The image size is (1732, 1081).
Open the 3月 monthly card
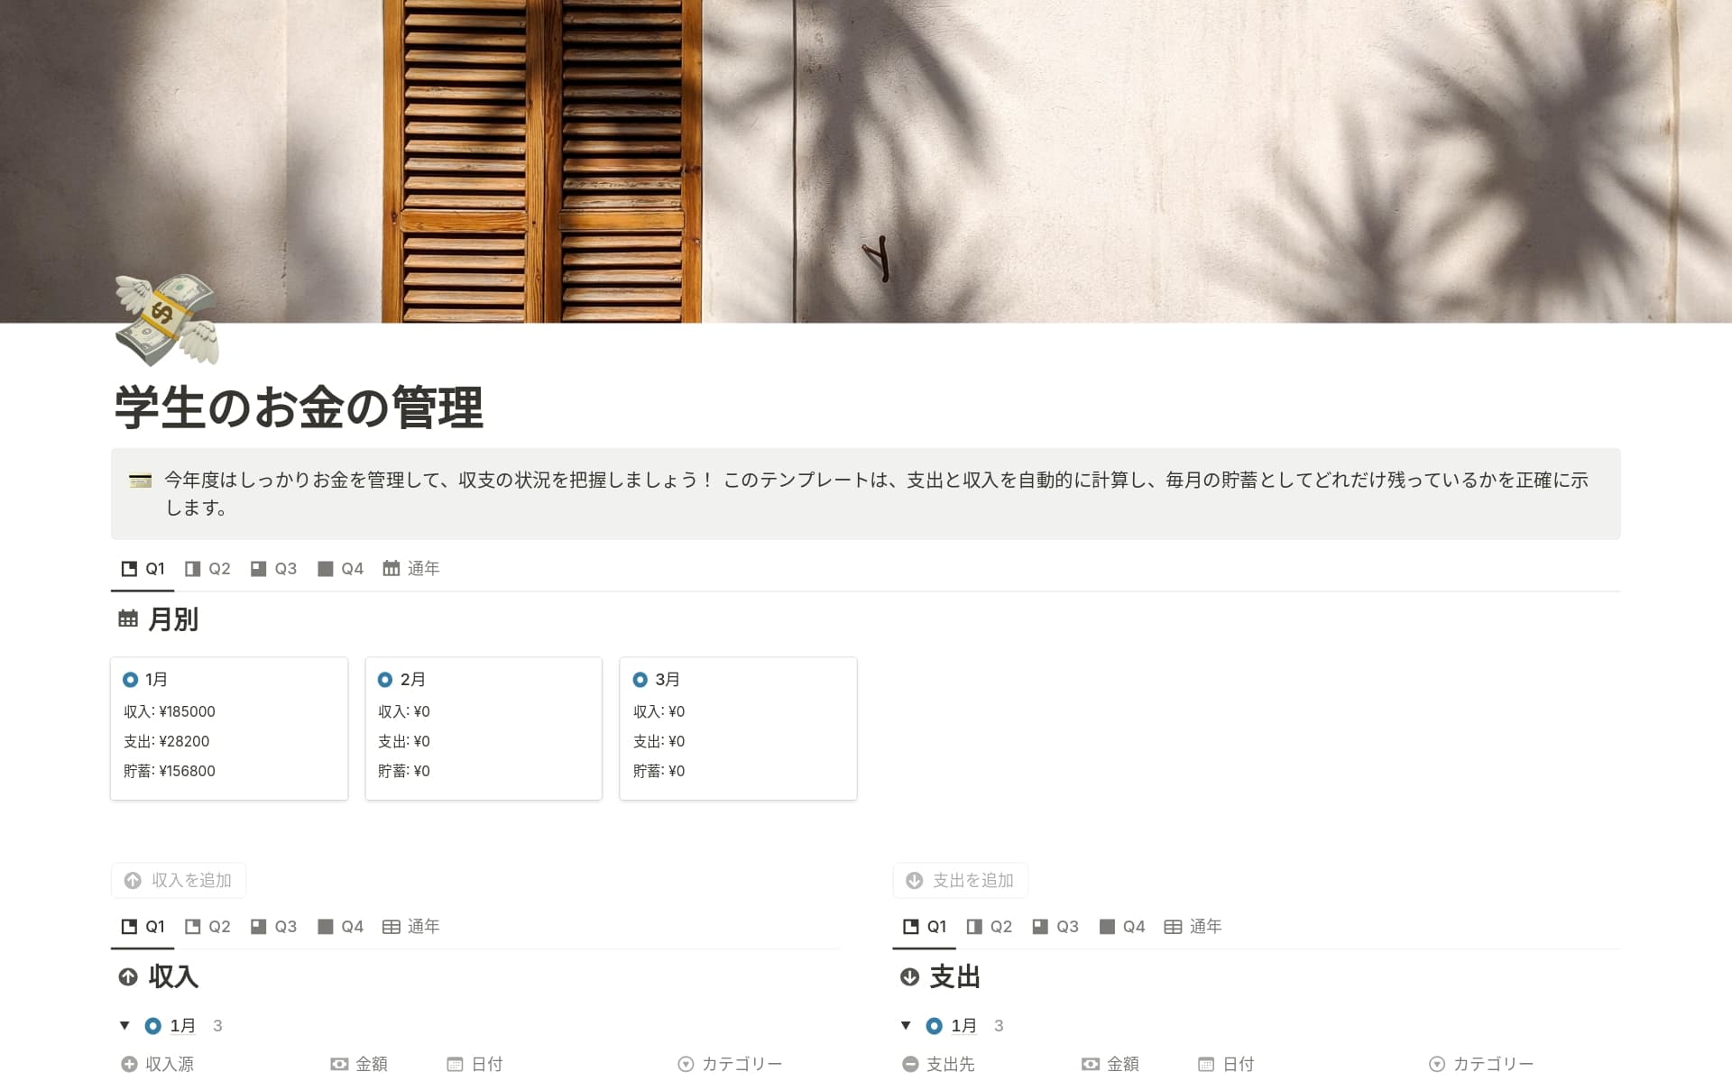(738, 728)
